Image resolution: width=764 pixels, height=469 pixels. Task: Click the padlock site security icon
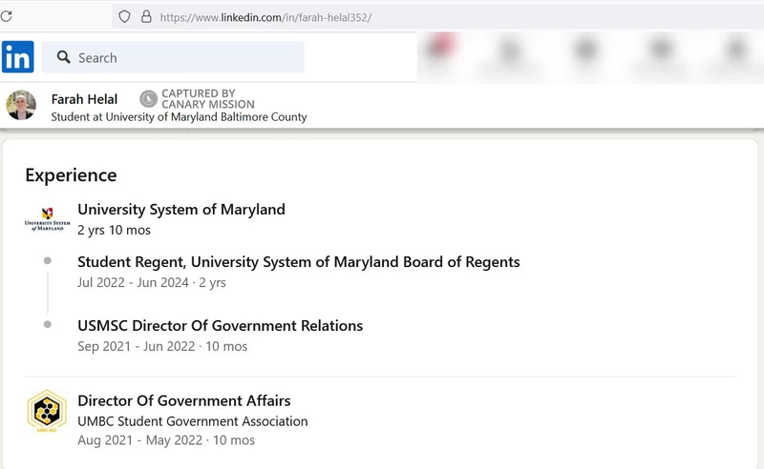146,17
